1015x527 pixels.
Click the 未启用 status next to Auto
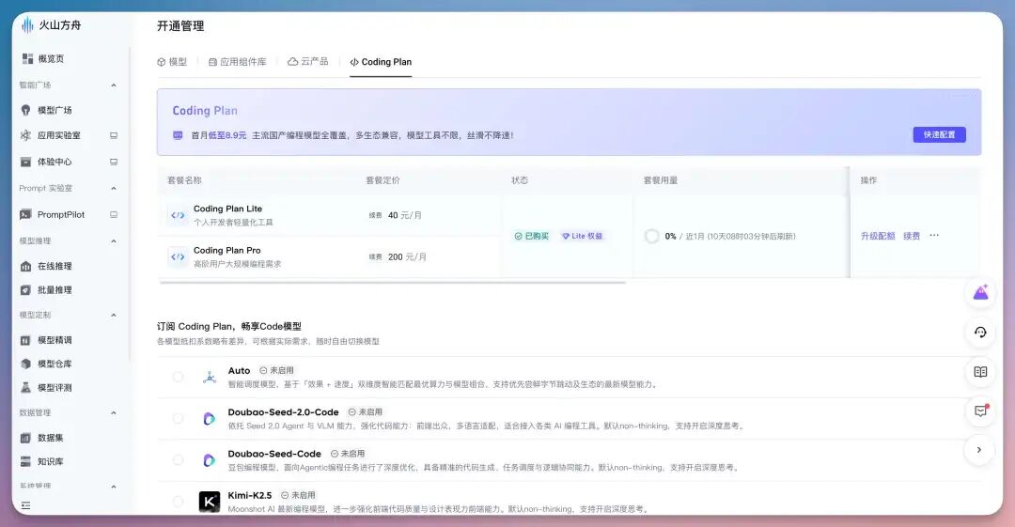[x=276, y=370]
